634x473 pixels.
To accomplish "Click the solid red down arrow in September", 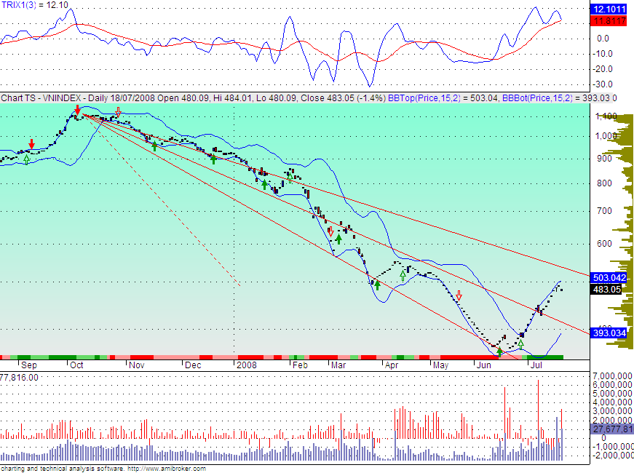I will pyautogui.click(x=31, y=144).
